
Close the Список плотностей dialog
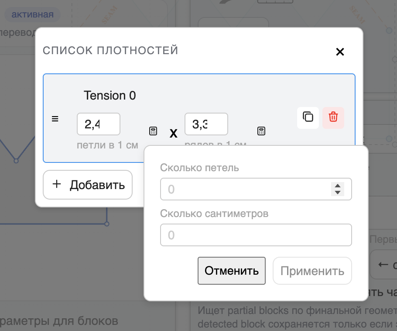click(340, 52)
